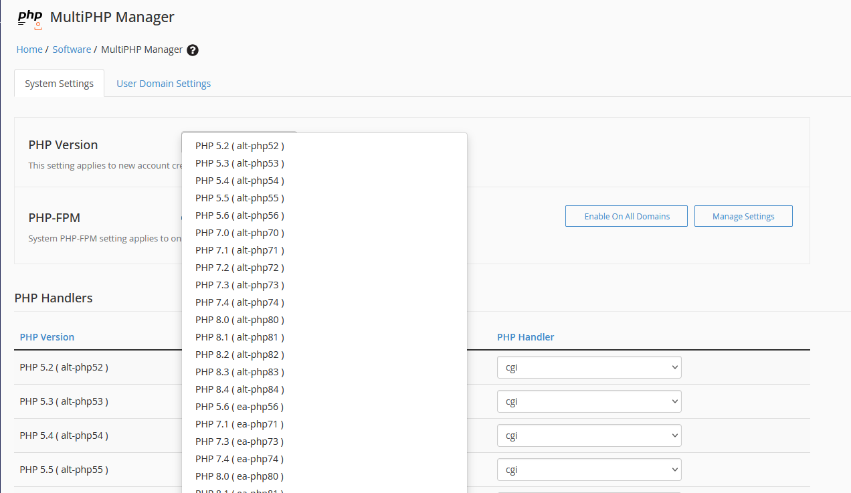Open the System Settings tab
The image size is (851, 493).
coord(59,84)
